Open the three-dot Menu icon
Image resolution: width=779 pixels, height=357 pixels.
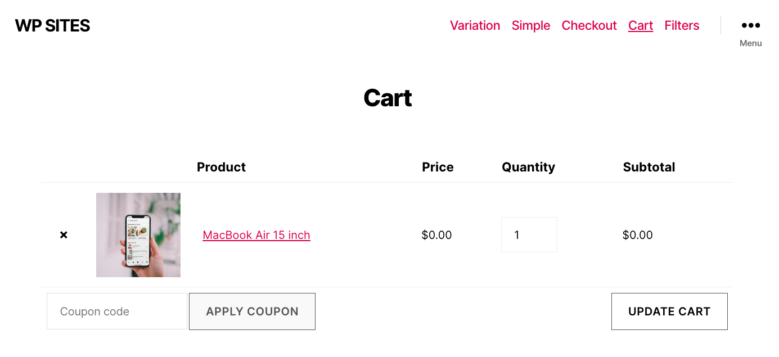[750, 26]
